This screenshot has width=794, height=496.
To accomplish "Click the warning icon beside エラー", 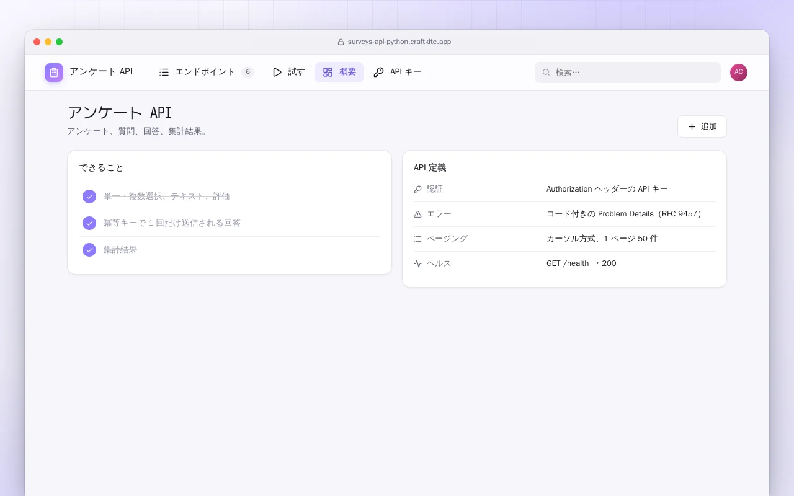I will 417,214.
